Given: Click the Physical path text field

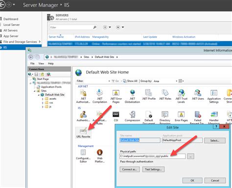Looking at the screenshot, I should pos(152,156).
